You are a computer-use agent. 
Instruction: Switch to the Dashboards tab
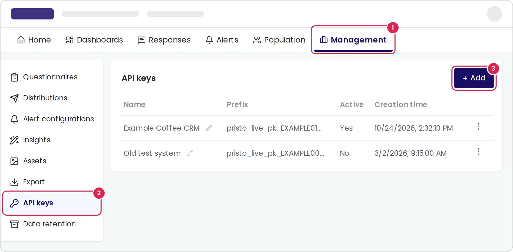pyautogui.click(x=94, y=40)
